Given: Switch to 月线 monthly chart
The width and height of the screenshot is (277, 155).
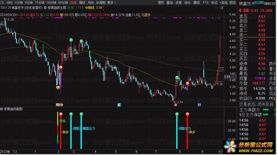Looking at the screenshot, I should (91, 3).
